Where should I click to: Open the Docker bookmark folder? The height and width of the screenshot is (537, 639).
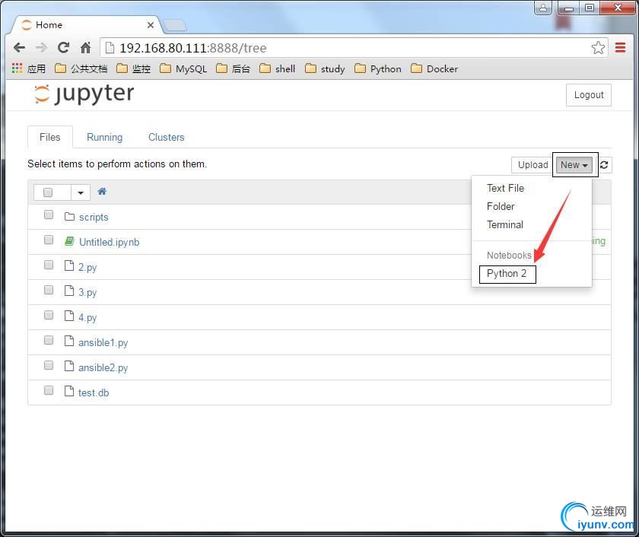pyautogui.click(x=434, y=68)
